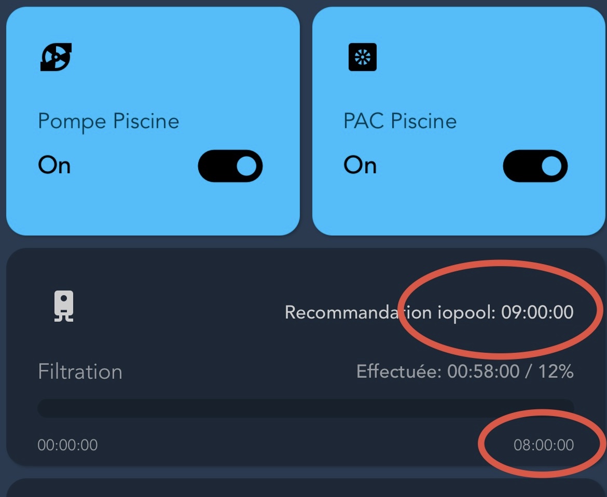The image size is (607, 497).
Task: Click the pool pump fan icon
Action: coord(56,57)
